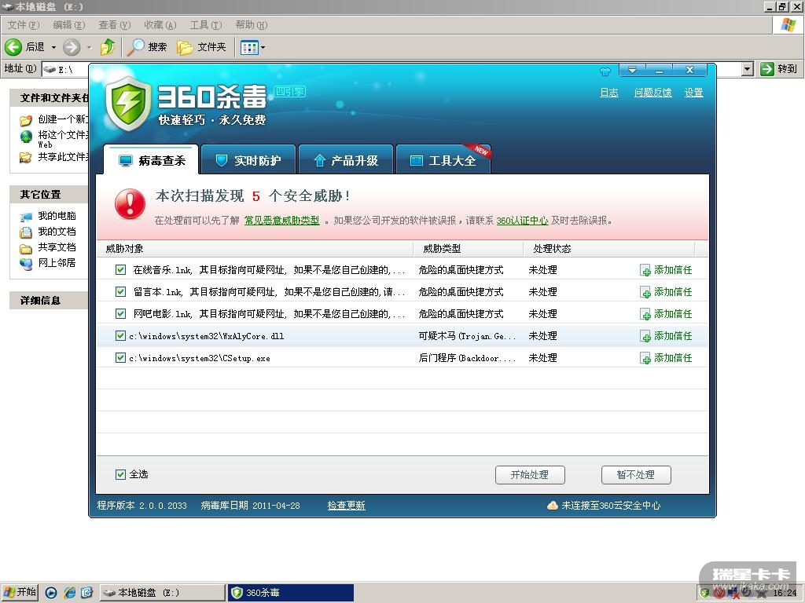Switch to the 产品升级 tab
The height and width of the screenshot is (603, 805).
[346, 160]
